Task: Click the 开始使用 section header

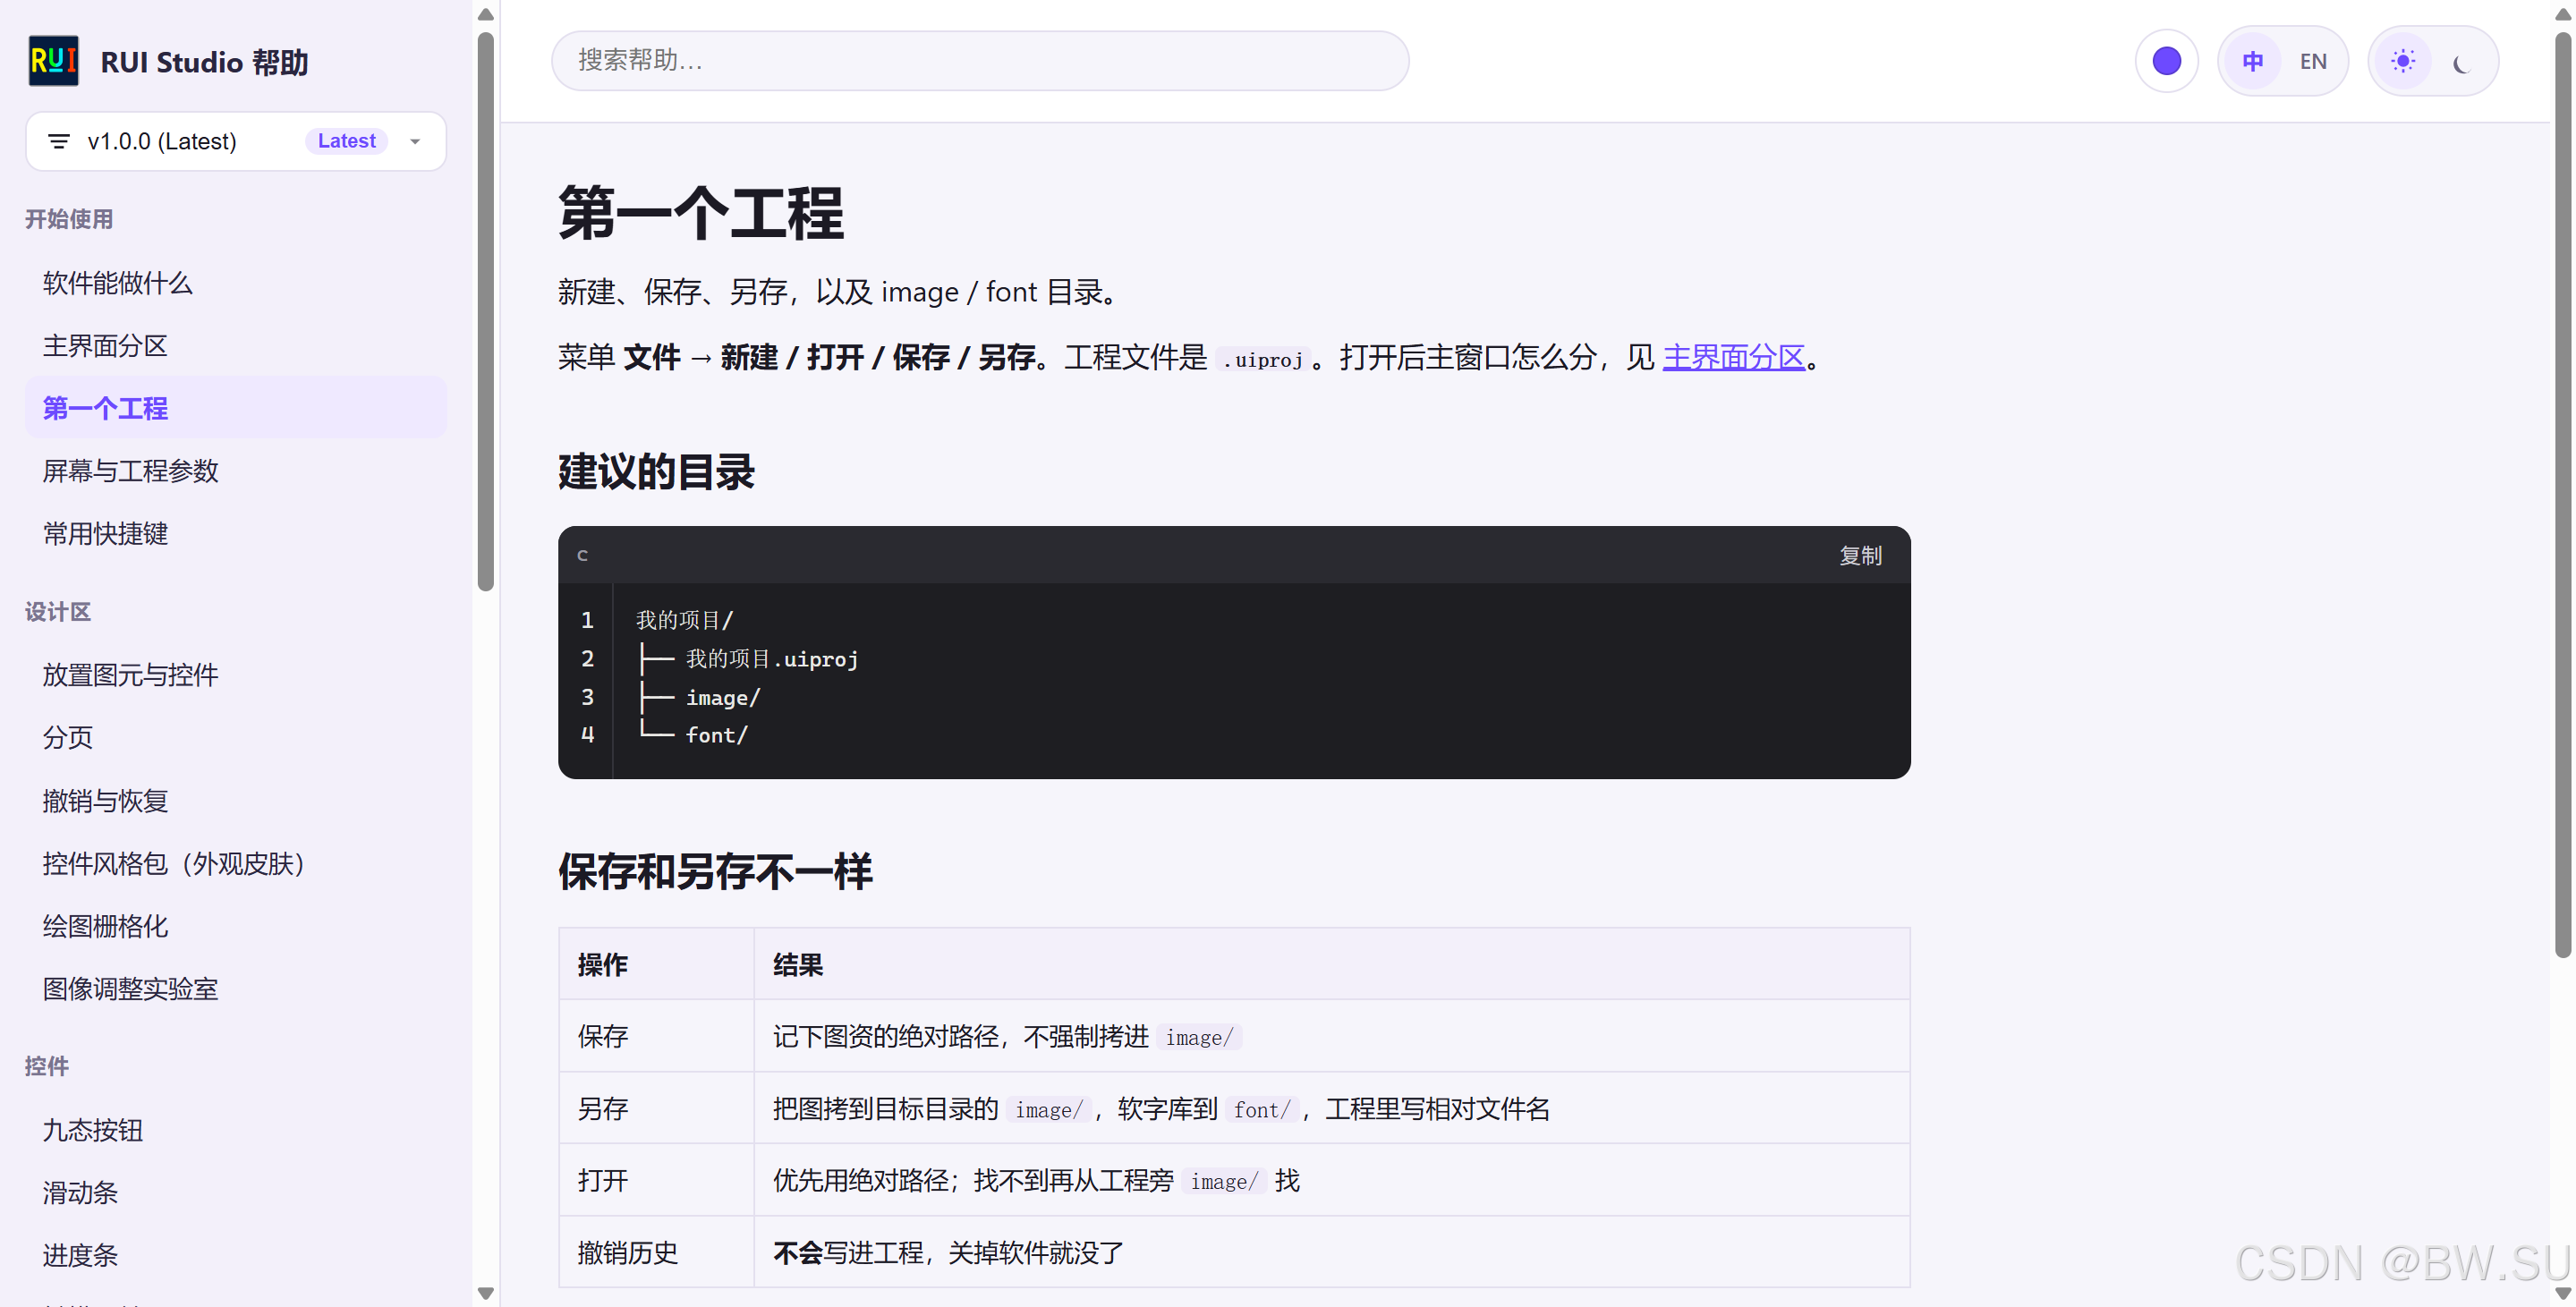Action: click(69, 219)
